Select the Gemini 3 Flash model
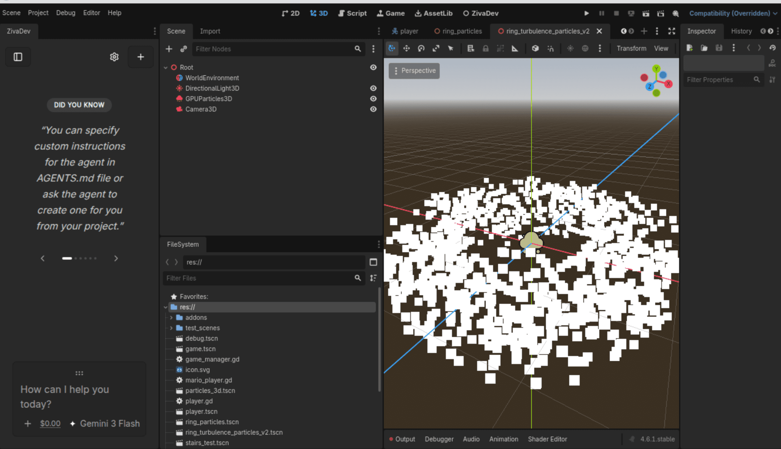Screen dimensions: 781x449 point(105,424)
